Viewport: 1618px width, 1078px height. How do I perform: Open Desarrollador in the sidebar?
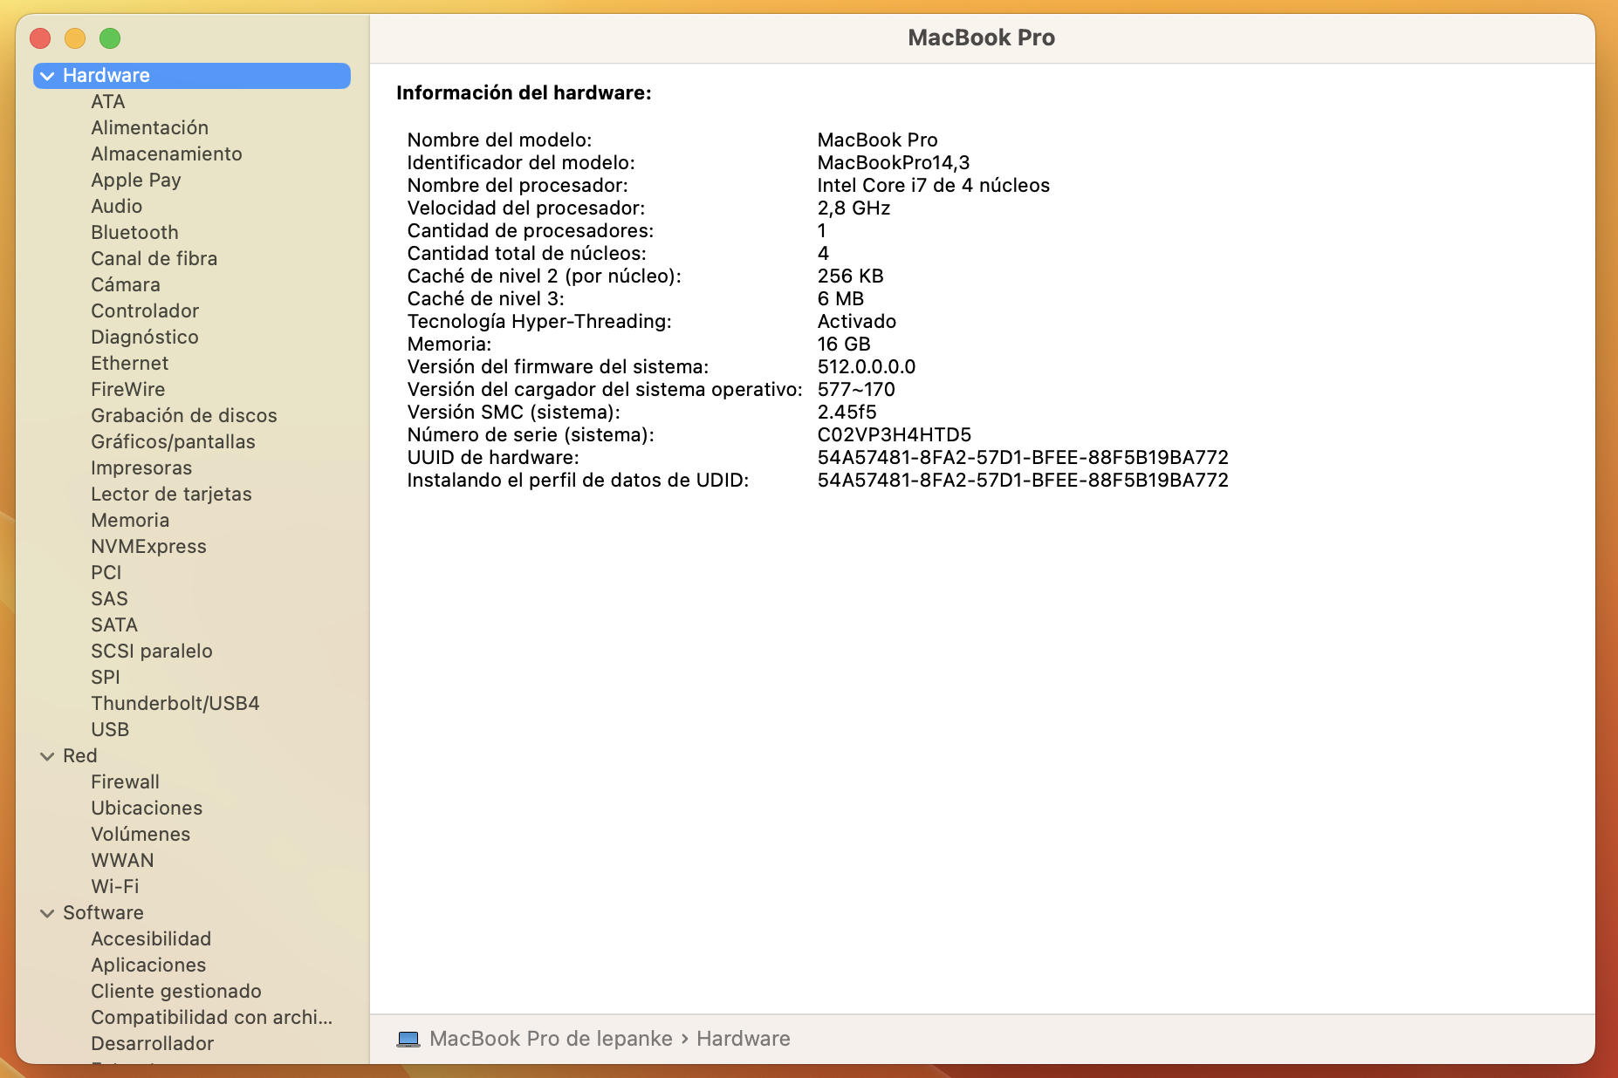153,1043
